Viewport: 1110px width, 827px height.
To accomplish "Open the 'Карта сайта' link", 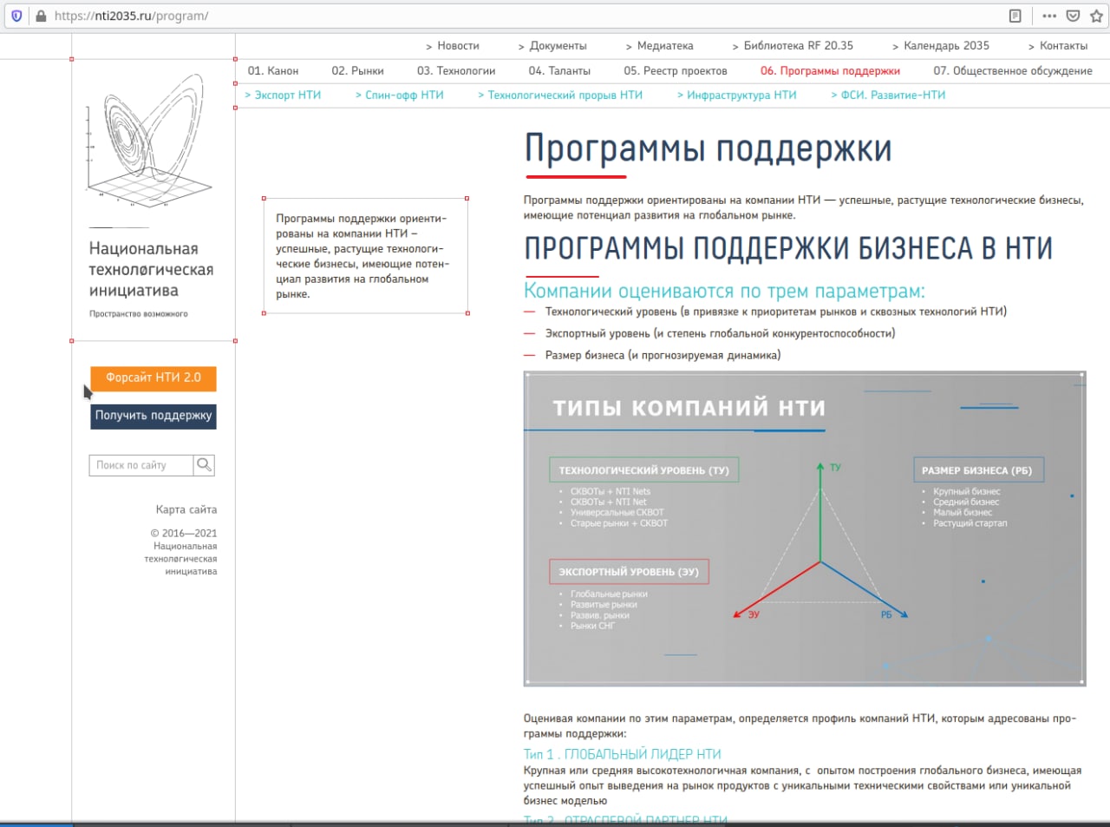I will click(x=186, y=509).
